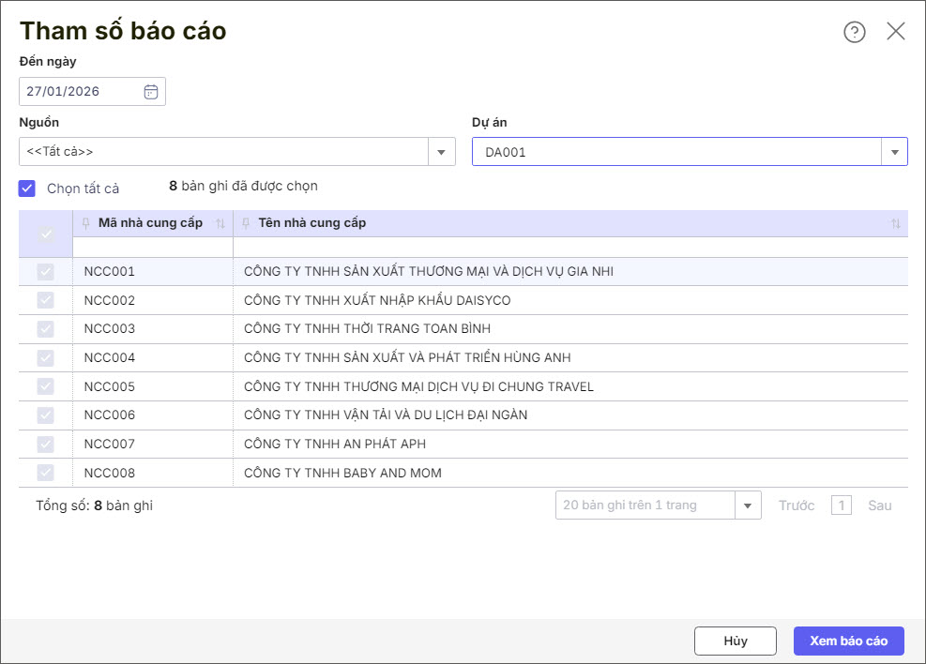The height and width of the screenshot is (664, 926).
Task: Click pin icon on Mã nhà cung cấp column
Action: click(86, 223)
